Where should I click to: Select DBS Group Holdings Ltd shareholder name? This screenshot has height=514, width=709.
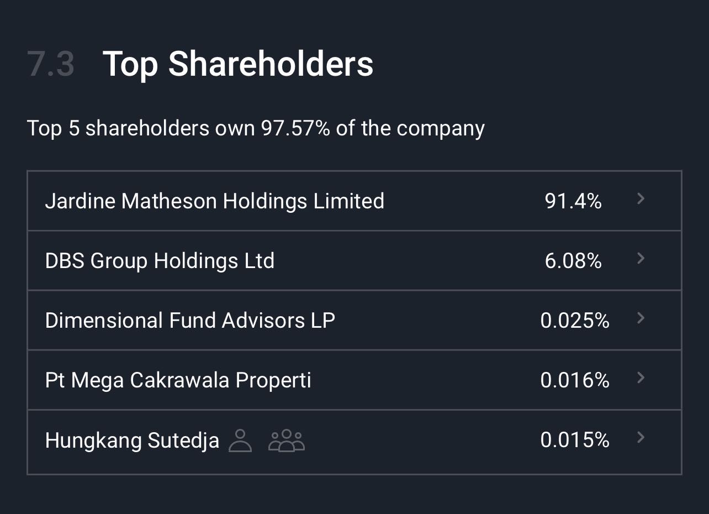point(160,260)
